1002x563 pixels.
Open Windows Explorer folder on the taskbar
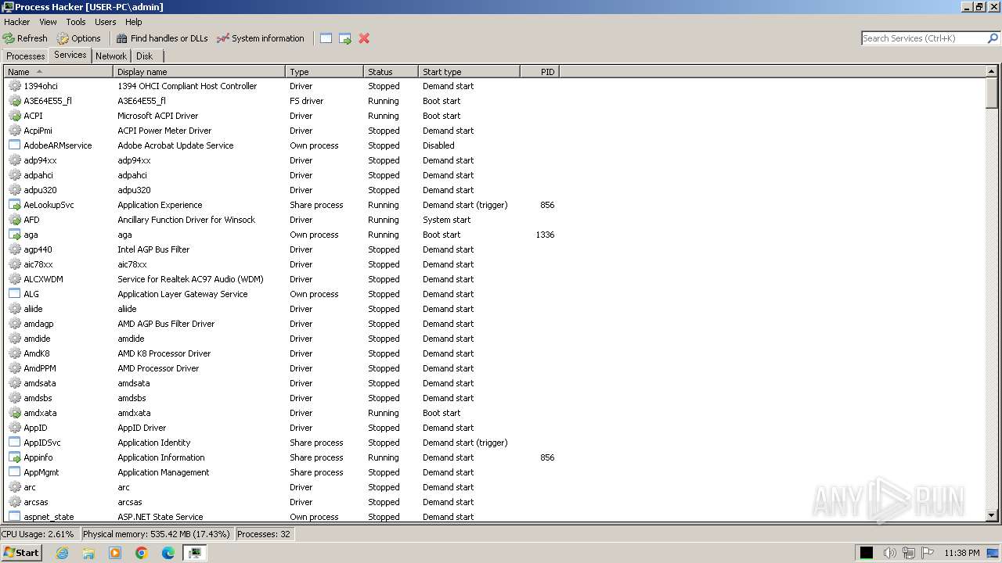pyautogui.click(x=88, y=553)
